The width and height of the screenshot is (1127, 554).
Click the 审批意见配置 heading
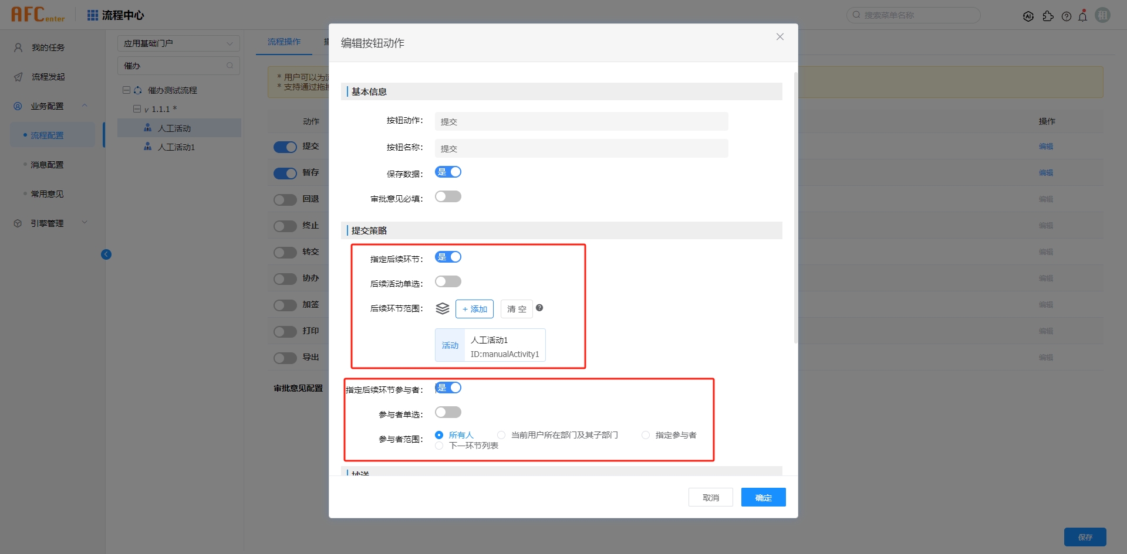click(x=298, y=388)
